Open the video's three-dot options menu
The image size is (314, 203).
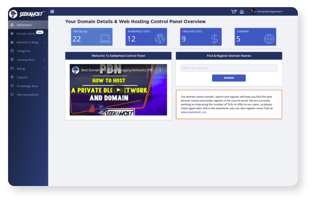point(160,70)
